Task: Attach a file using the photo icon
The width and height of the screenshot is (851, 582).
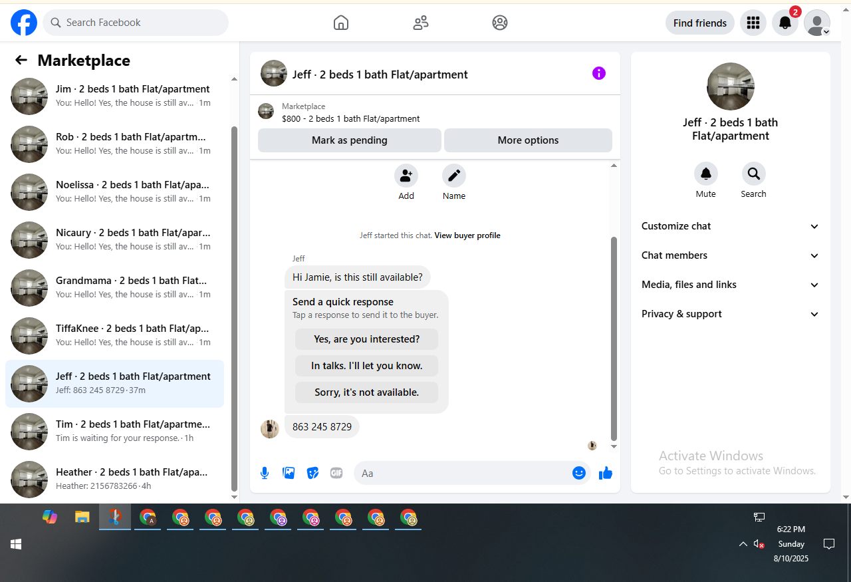Action: click(289, 473)
